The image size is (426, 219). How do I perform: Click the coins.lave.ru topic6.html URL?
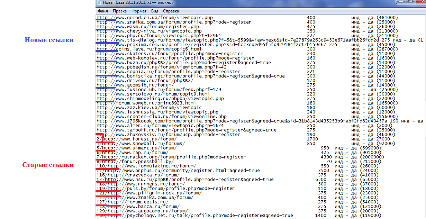149,49
